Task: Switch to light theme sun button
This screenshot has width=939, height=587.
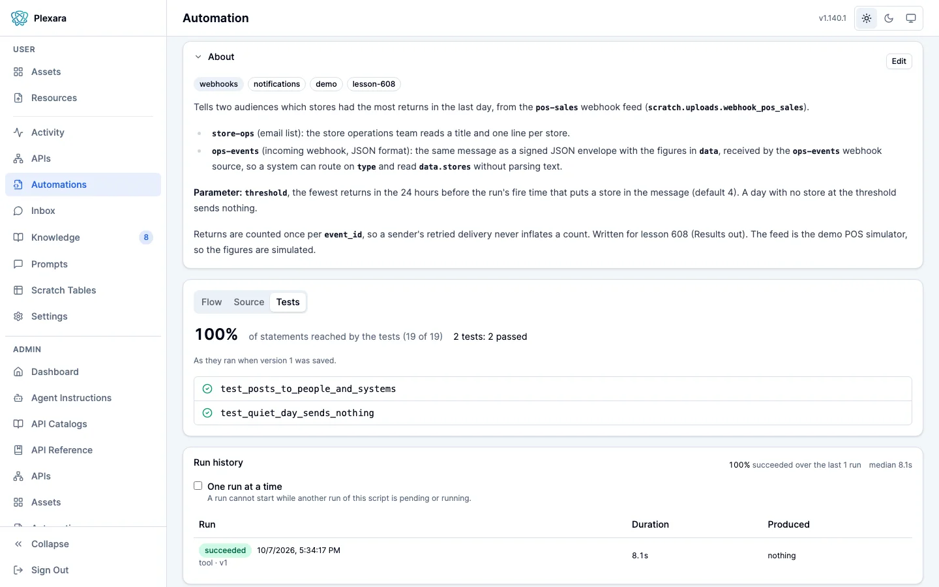Action: (867, 18)
